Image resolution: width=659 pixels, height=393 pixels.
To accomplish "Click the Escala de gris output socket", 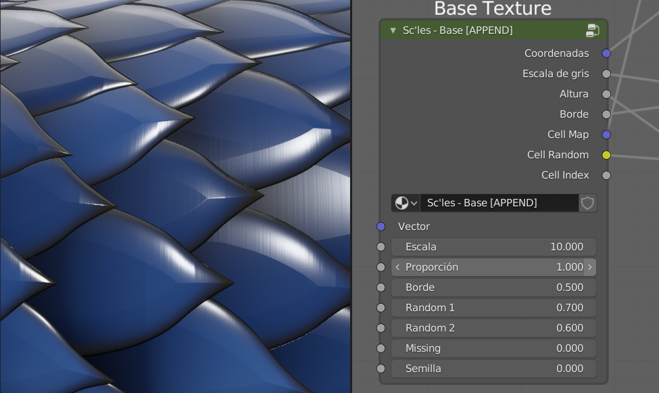I will [606, 73].
